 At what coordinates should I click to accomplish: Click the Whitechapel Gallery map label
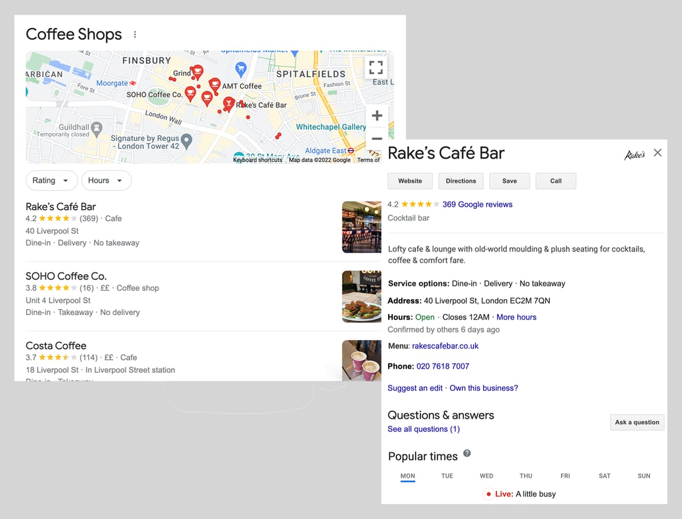331,127
